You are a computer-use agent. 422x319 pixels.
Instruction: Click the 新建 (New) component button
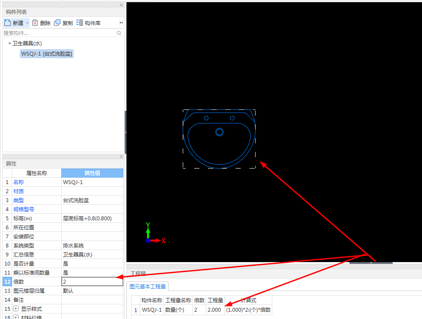14,23
